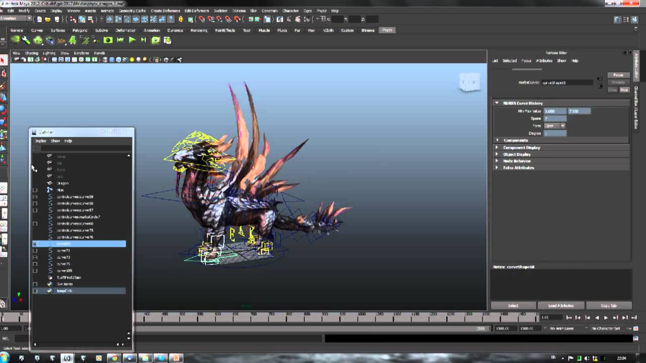
Task: Select controlcurvescurve60 in the Outliner
Action: (x=75, y=223)
